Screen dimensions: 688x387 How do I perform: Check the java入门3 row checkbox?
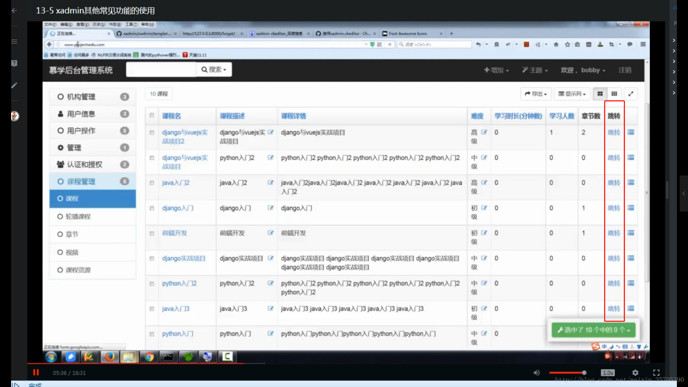click(x=152, y=309)
